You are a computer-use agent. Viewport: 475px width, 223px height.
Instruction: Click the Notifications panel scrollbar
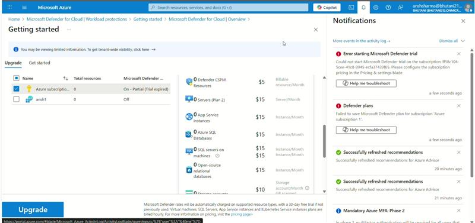(x=471, y=115)
